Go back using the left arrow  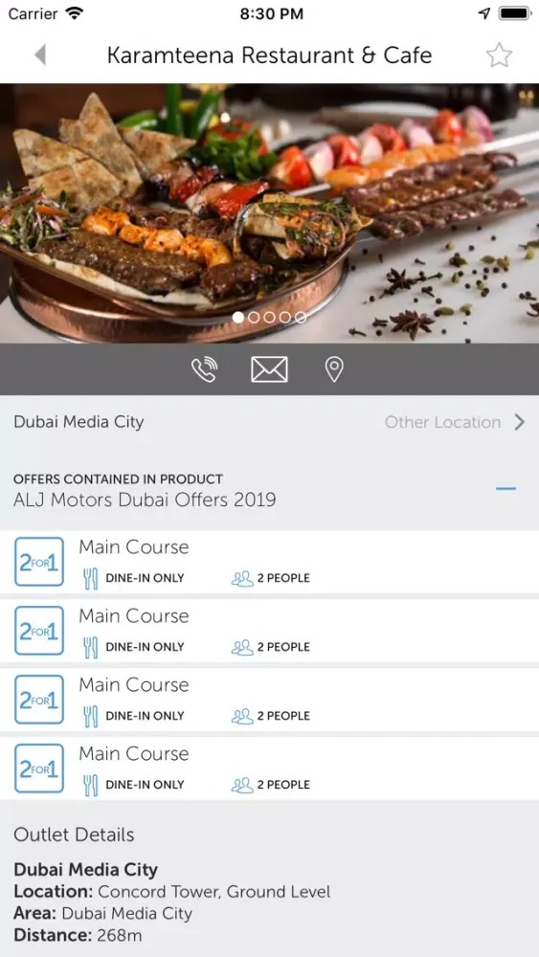point(40,55)
